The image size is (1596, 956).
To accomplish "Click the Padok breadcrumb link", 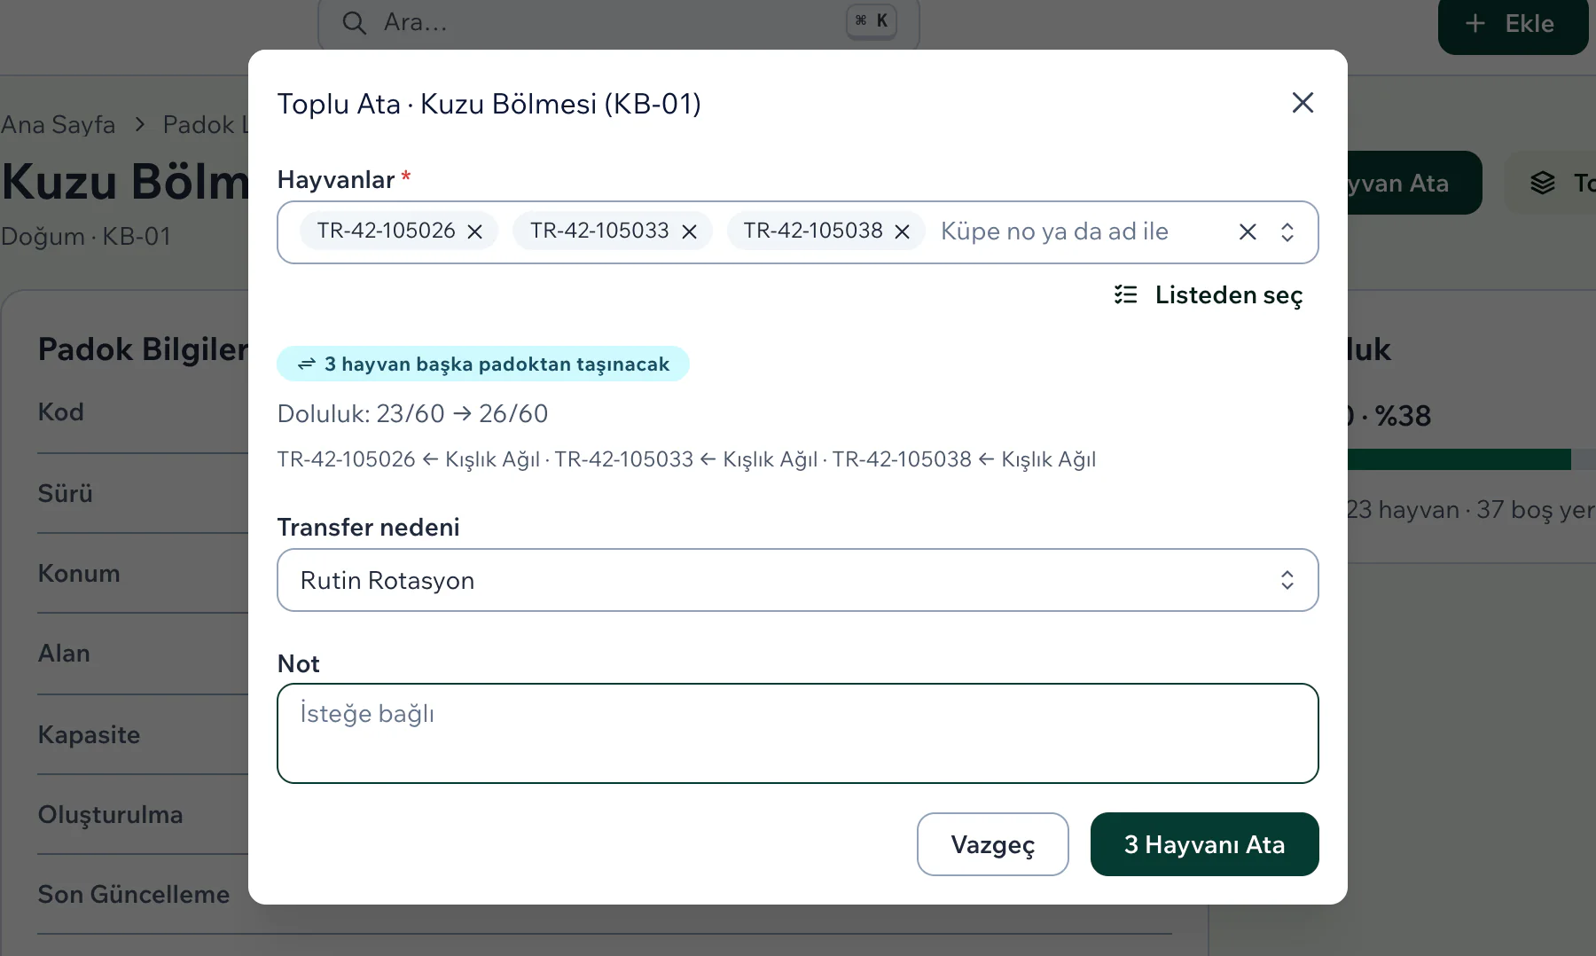I will (206, 124).
